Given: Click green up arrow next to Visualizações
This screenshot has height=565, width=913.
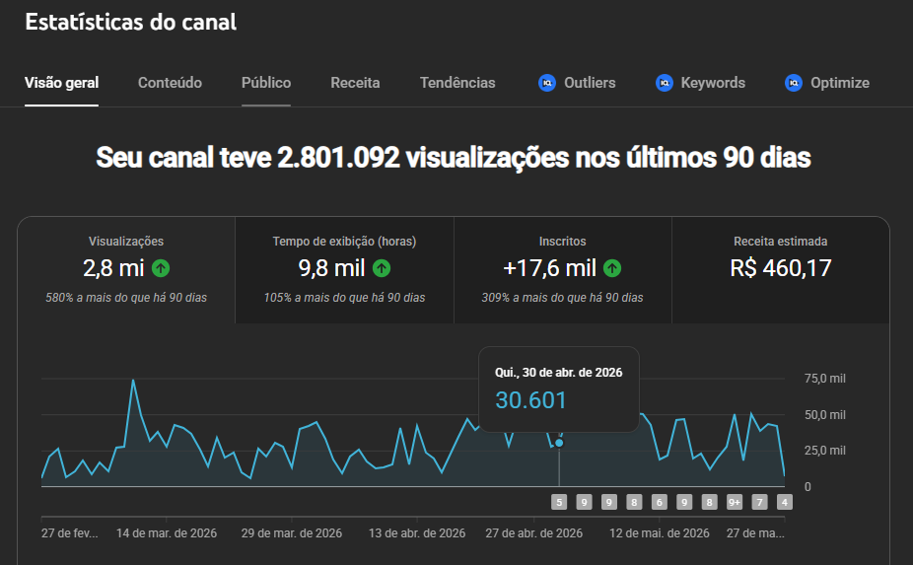Looking at the screenshot, I should 161,268.
